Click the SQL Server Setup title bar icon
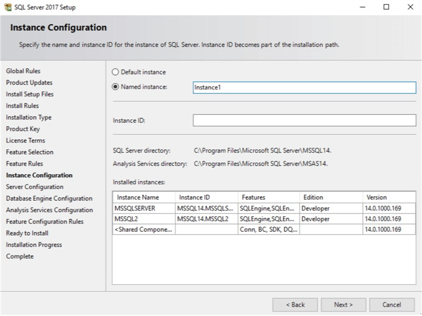This screenshot has width=422, height=316. (x=8, y=7)
